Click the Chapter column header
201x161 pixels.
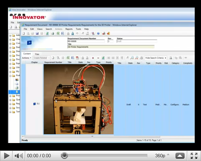coord(34,62)
